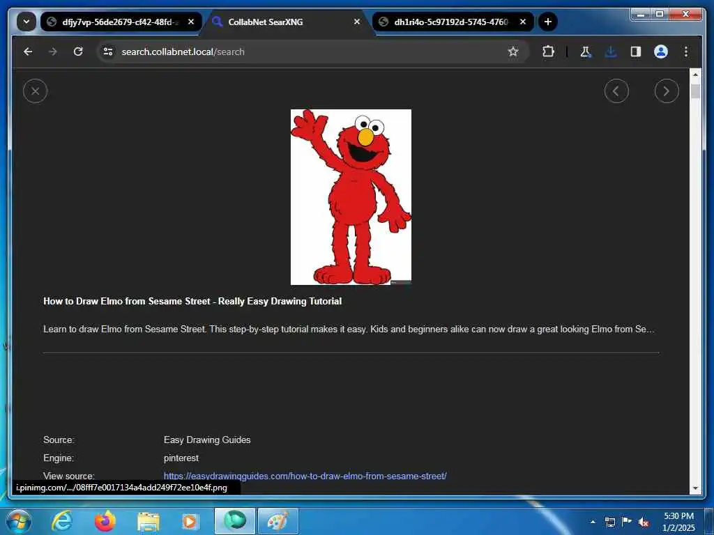Close the dh1ri4o tab
714x535 pixels.
pyautogui.click(x=523, y=22)
